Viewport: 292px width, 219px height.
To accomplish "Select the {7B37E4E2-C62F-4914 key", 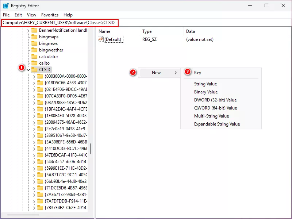I will pos(66,207).
